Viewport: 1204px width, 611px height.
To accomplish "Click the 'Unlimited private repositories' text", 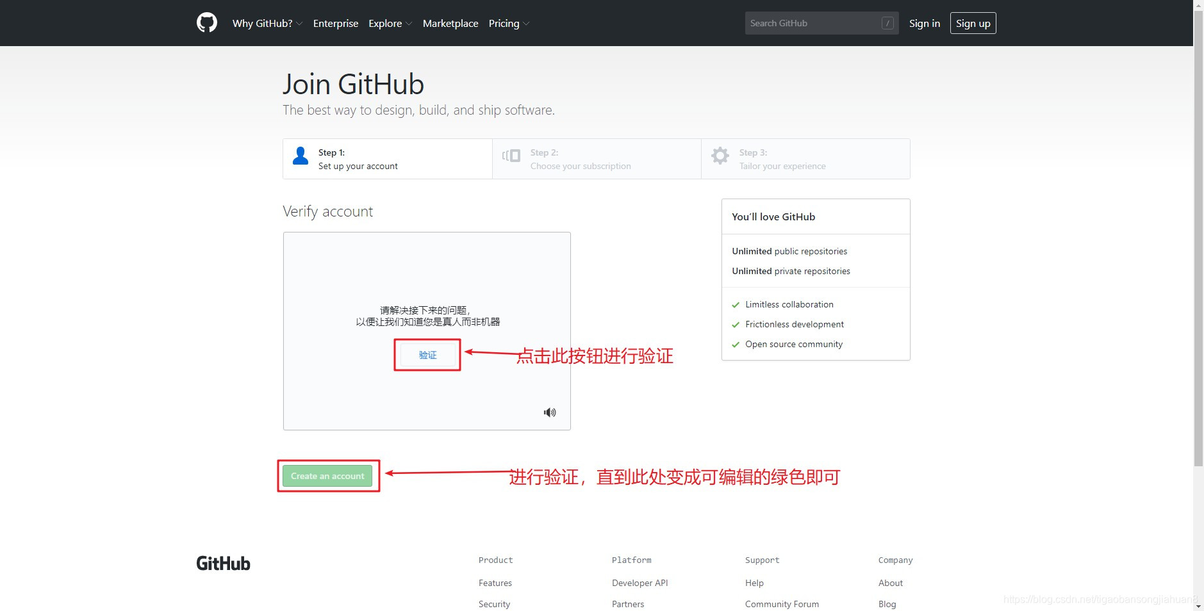I will coord(791,271).
